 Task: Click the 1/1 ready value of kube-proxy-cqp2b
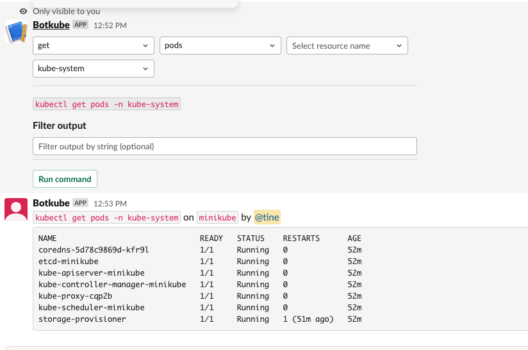[x=207, y=296]
